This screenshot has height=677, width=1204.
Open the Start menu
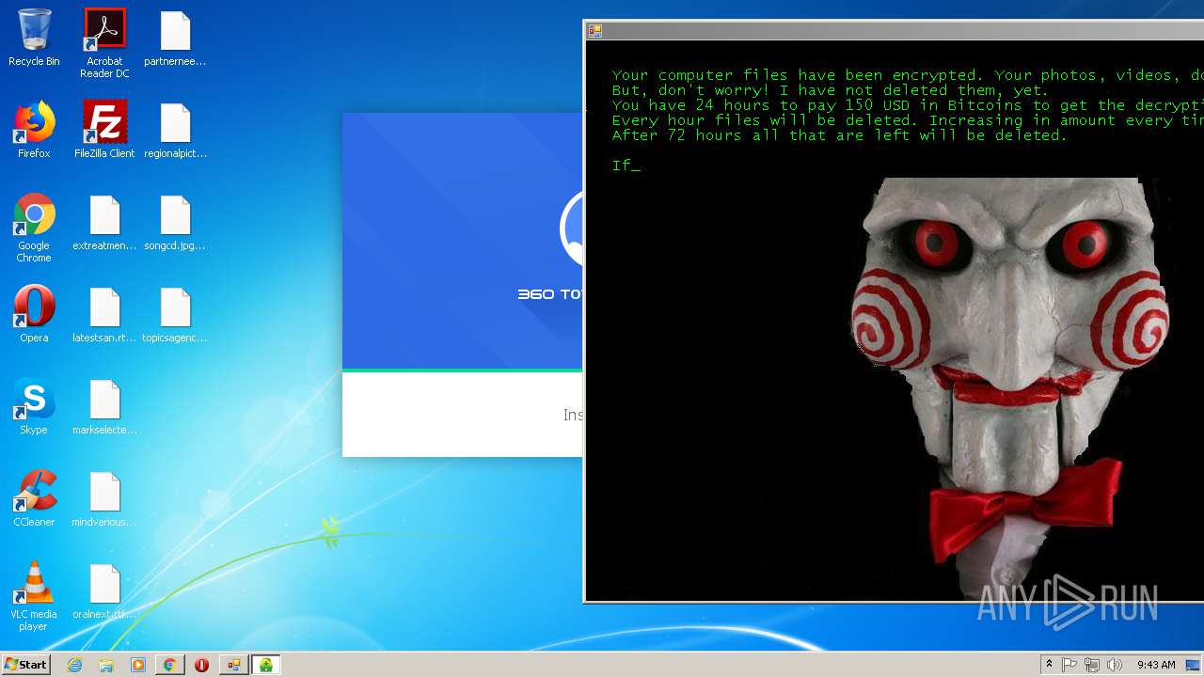pyautogui.click(x=26, y=665)
